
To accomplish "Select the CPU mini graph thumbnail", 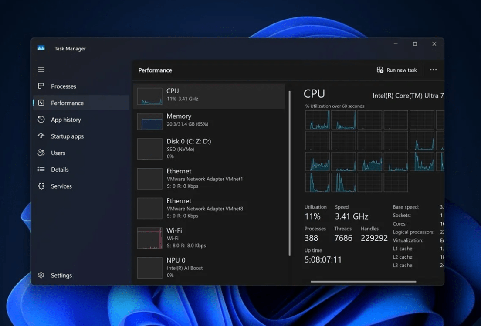I will [x=150, y=96].
